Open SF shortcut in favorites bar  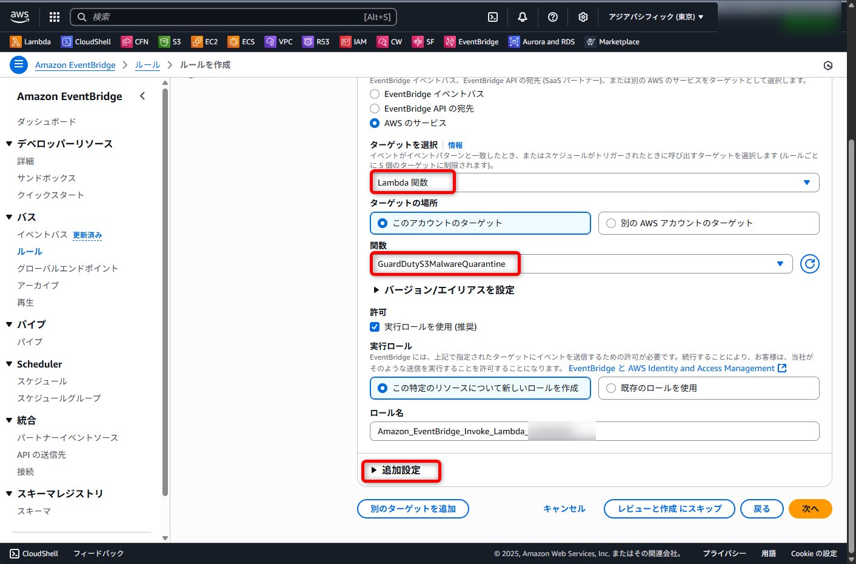(x=423, y=42)
